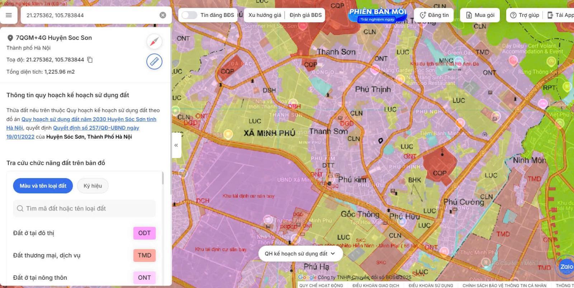
Task: Expand QH kế hoạch sử dụng đất dropdown
Action: (x=300, y=254)
